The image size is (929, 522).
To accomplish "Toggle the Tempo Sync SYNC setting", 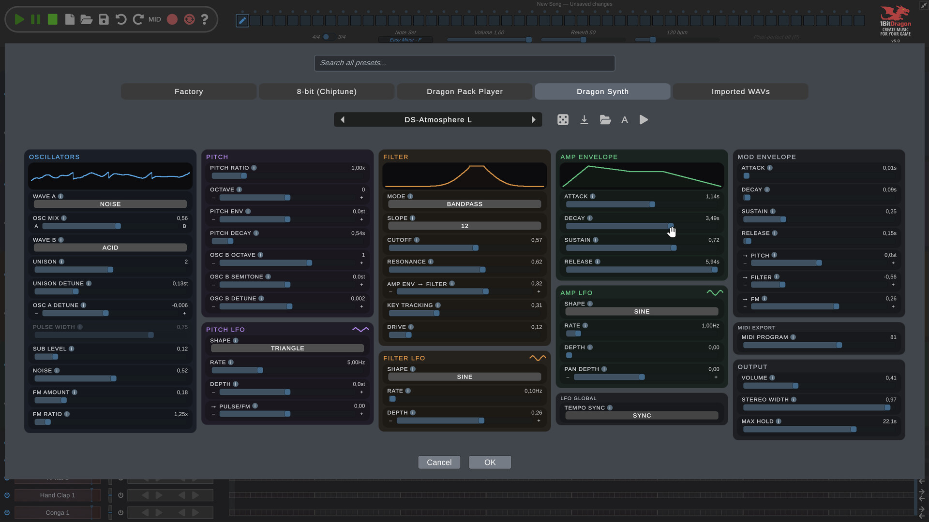I will (642, 416).
